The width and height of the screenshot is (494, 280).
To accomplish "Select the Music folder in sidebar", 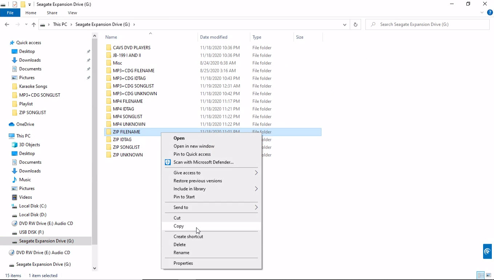I will 25,180.
